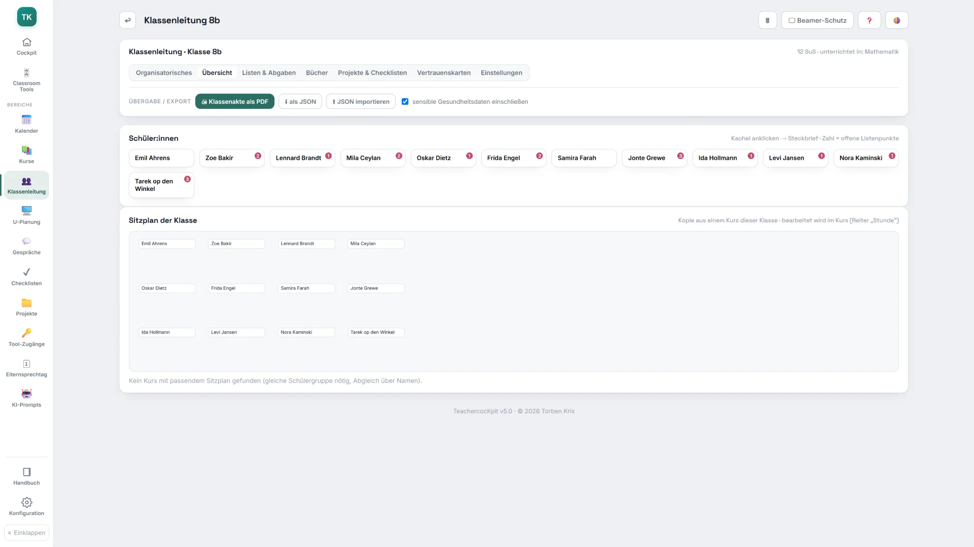This screenshot has width=974, height=547.
Task: Click Nora Kaminski seat in Sitzplan
Action: (306, 332)
